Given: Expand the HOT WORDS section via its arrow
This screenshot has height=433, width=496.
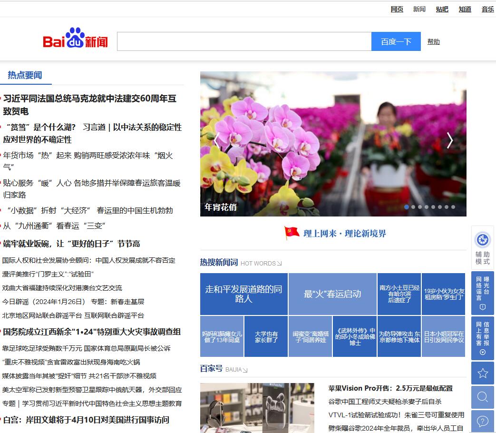Looking at the screenshot, I should click(278, 262).
